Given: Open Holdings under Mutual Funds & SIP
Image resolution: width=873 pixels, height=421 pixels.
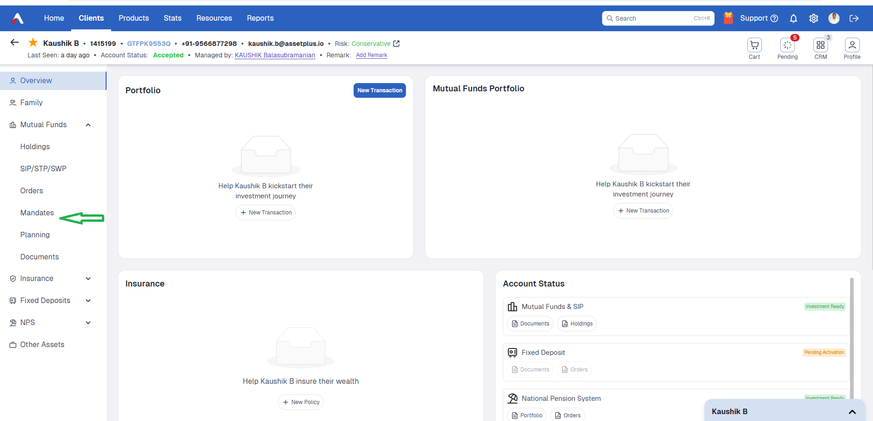Looking at the screenshot, I should pyautogui.click(x=577, y=324).
